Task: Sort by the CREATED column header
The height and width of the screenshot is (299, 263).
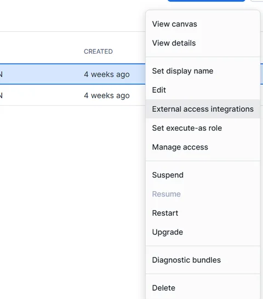Action: [x=98, y=51]
